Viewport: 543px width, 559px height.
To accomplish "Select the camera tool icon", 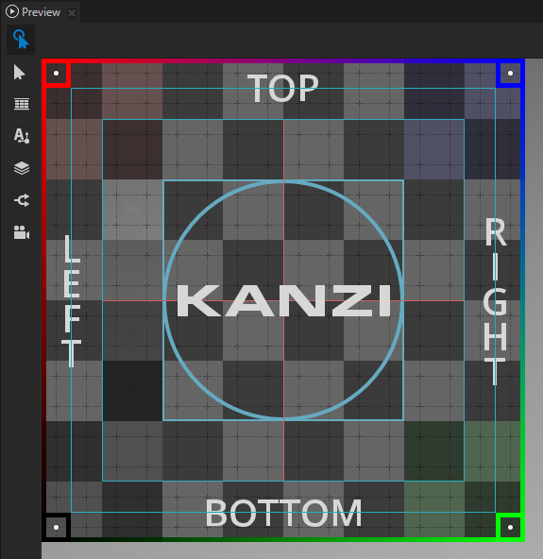I will (22, 232).
